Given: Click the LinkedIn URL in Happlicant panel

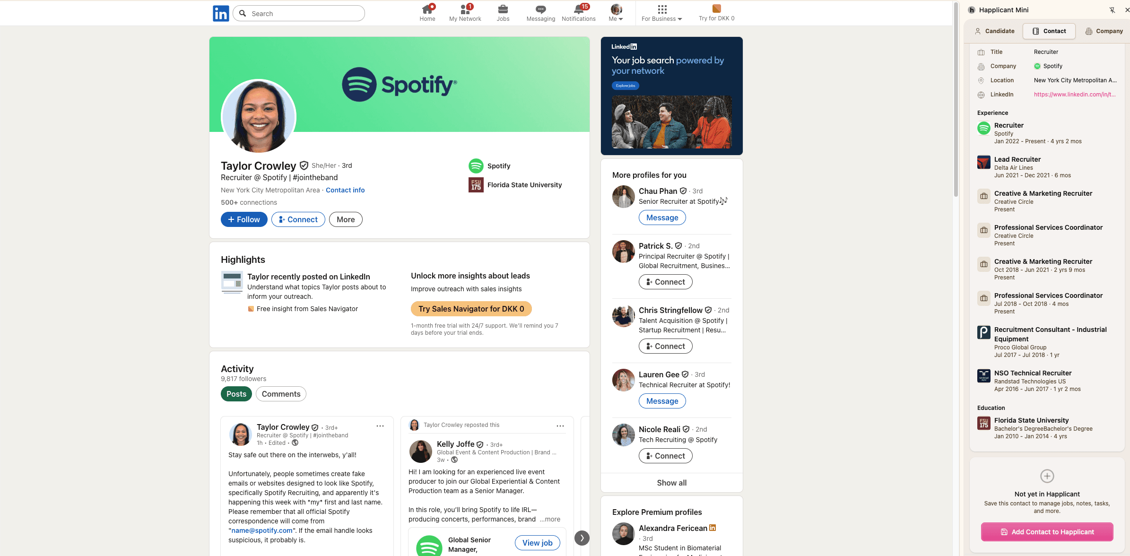Looking at the screenshot, I should (x=1075, y=95).
